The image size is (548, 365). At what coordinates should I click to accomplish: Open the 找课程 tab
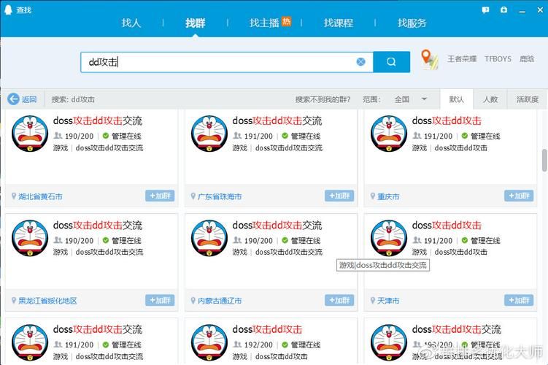coord(338,23)
